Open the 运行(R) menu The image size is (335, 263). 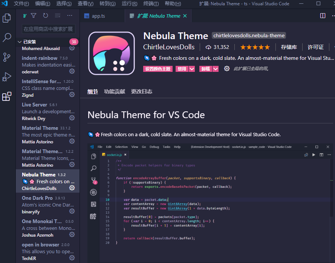click(130, 4)
